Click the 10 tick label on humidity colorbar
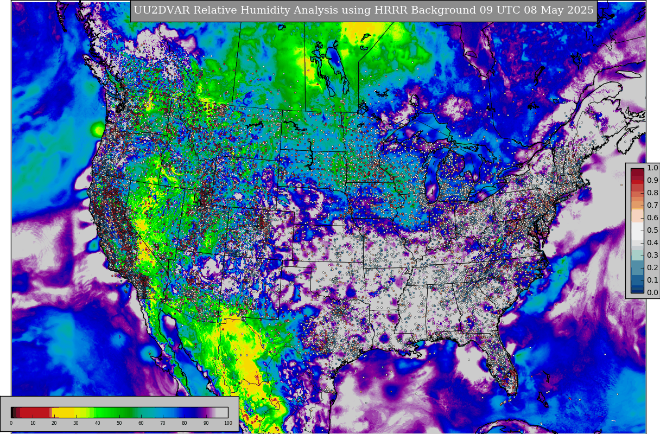Viewport: 660px width, 434px height. pos(33,423)
